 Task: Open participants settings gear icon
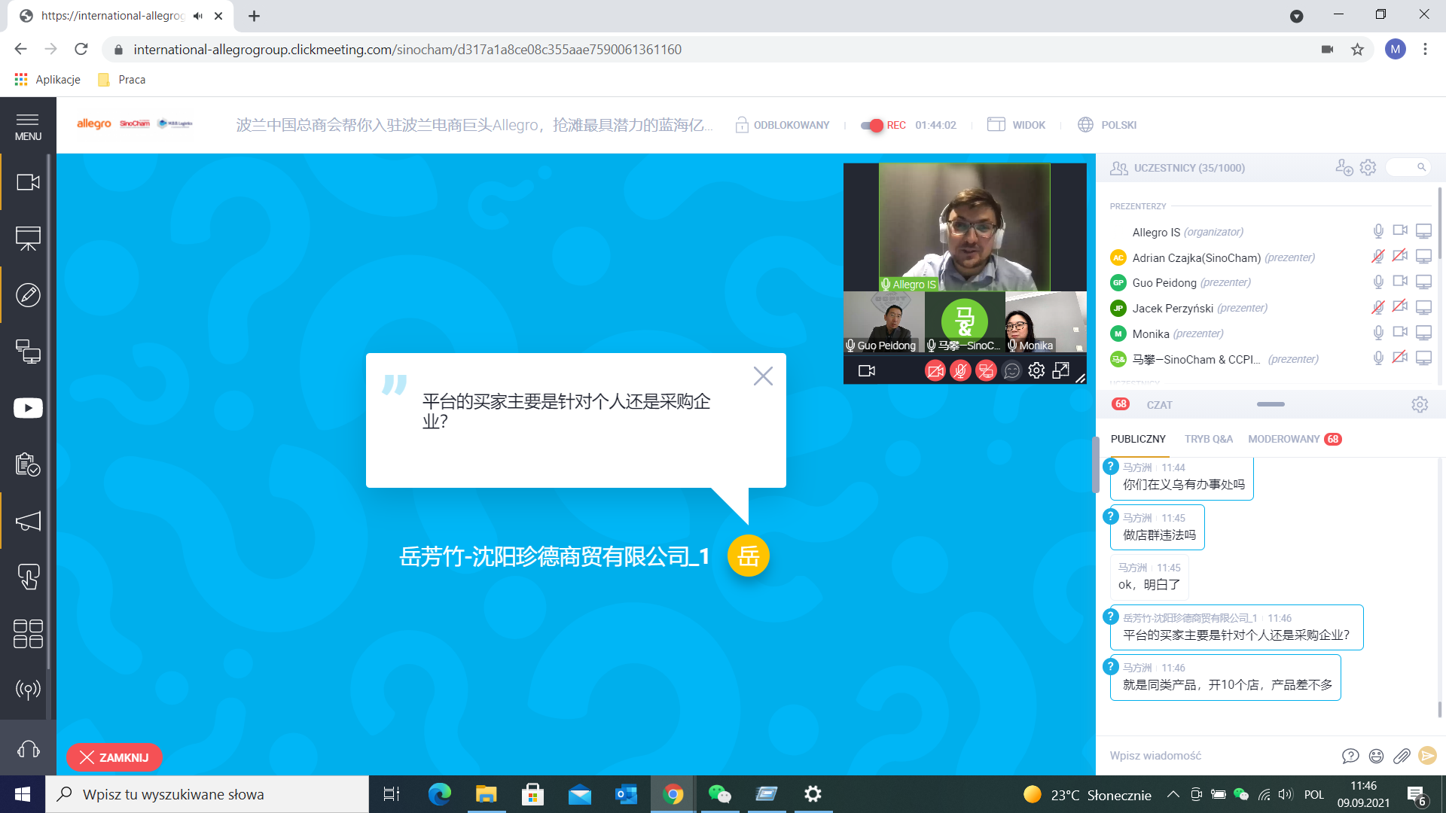point(1368,168)
